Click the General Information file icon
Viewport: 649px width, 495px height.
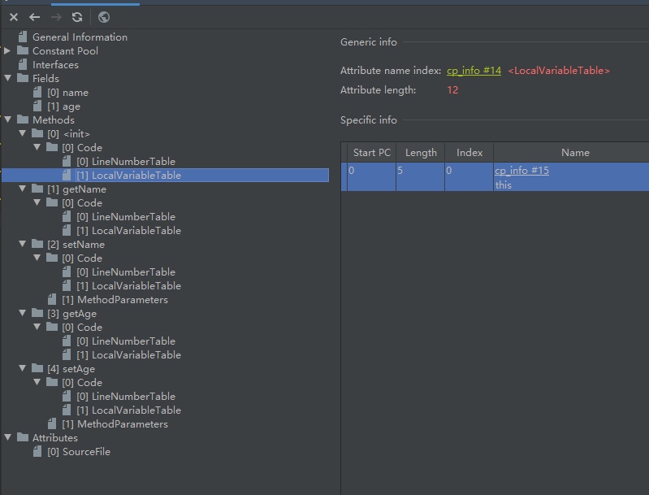tap(24, 37)
